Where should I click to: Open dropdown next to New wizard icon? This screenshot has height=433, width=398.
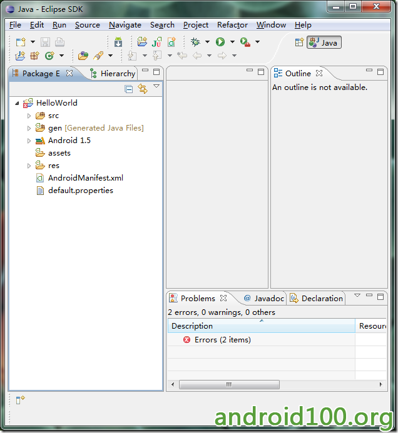tap(33, 42)
